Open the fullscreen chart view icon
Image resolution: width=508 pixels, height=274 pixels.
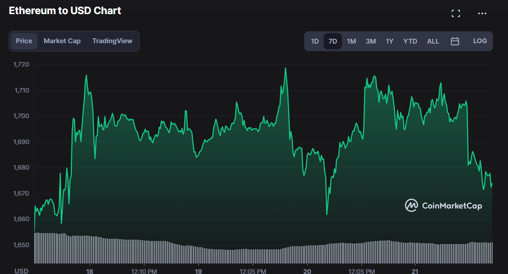coord(456,13)
